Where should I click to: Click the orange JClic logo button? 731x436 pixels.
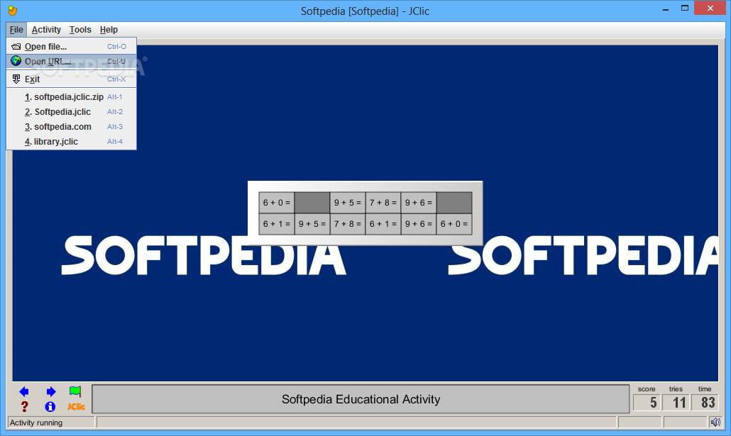pyautogui.click(x=76, y=407)
